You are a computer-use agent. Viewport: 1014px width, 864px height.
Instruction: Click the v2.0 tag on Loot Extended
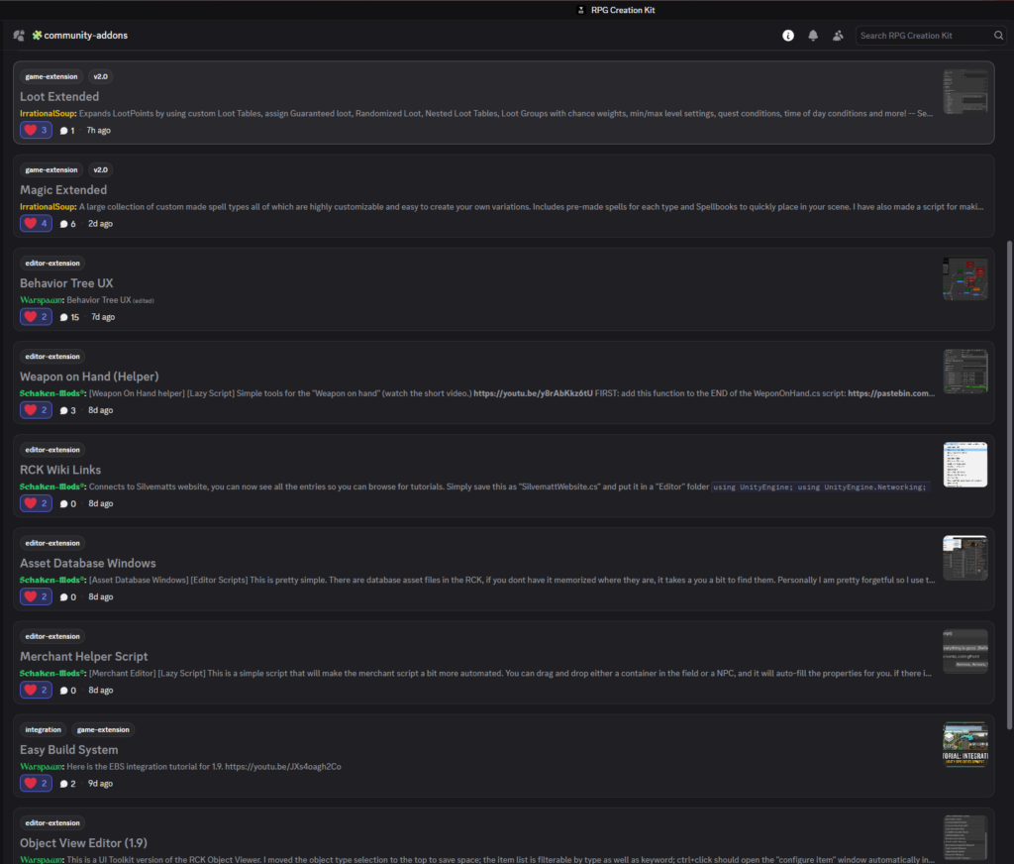tap(101, 76)
